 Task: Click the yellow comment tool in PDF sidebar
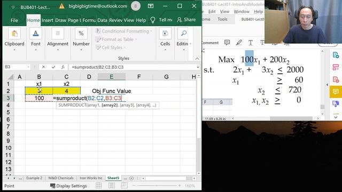tap(336, 91)
